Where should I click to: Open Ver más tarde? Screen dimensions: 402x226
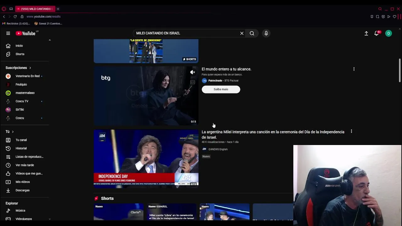(x=25, y=165)
